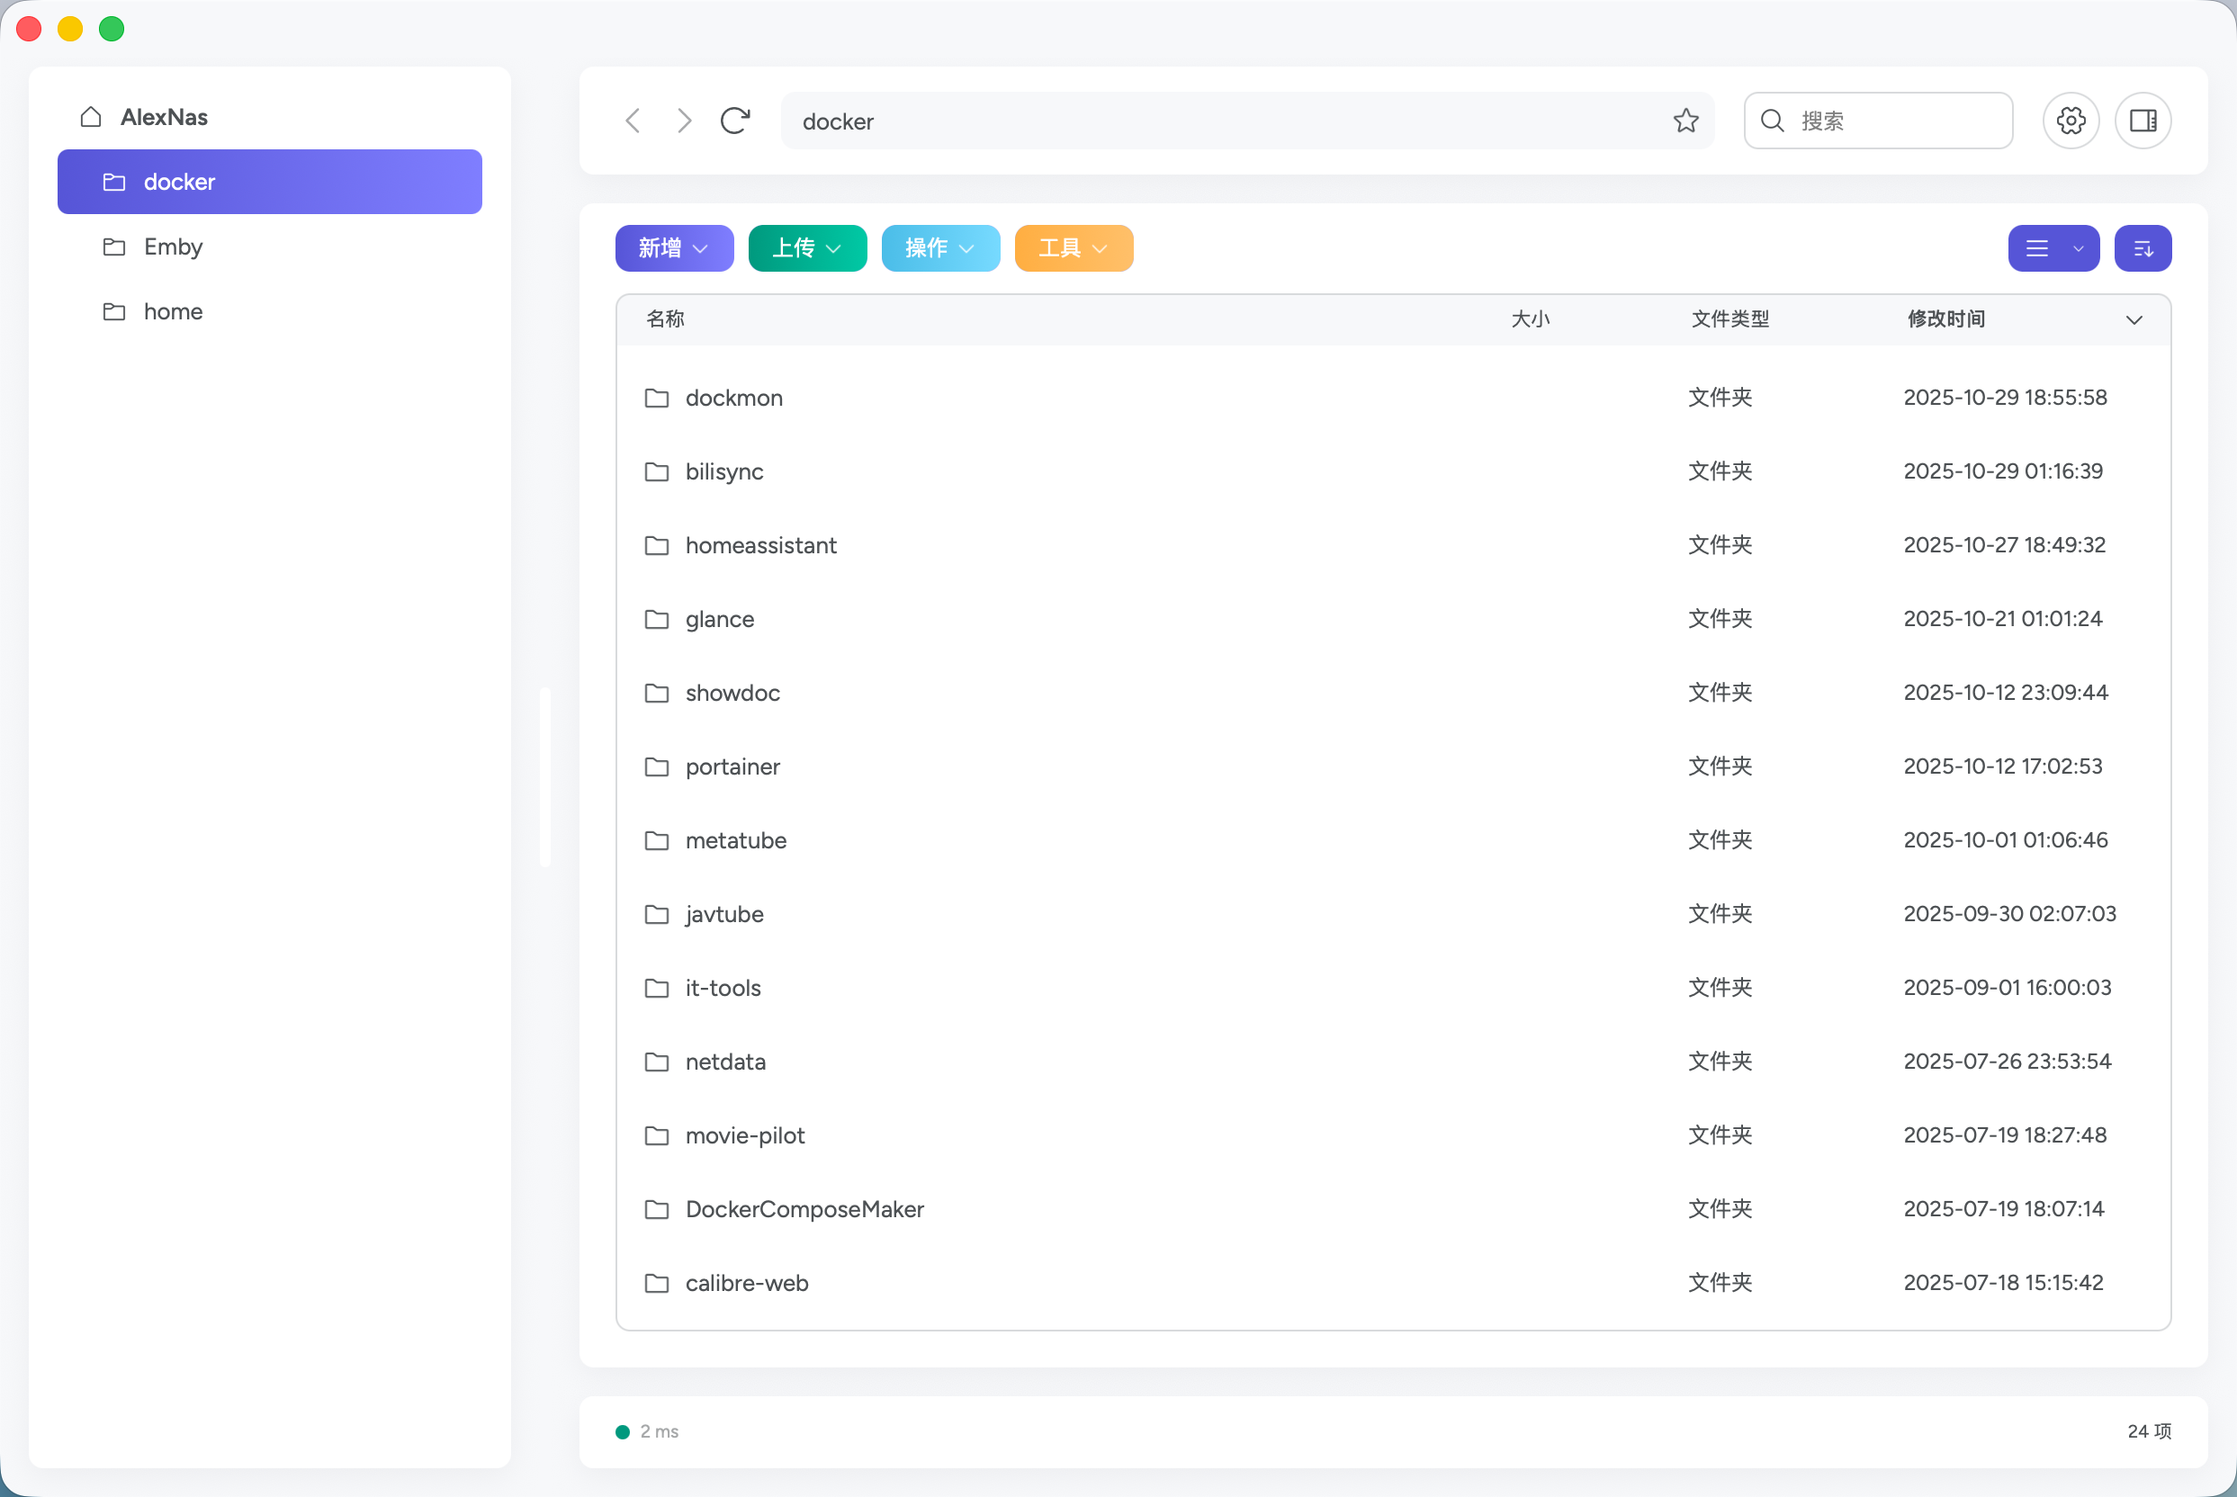Toggle the detail panel with the layout icon

coord(2143,121)
